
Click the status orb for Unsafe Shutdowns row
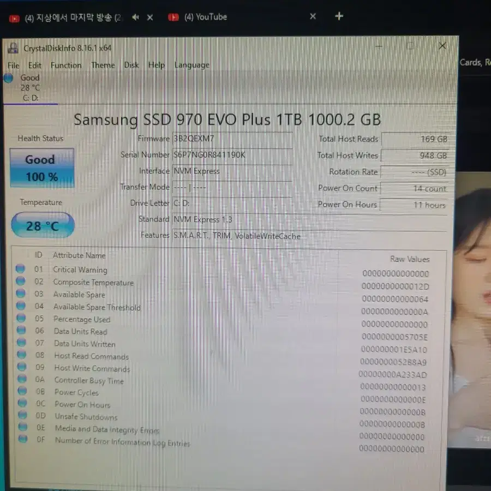coord(22,415)
